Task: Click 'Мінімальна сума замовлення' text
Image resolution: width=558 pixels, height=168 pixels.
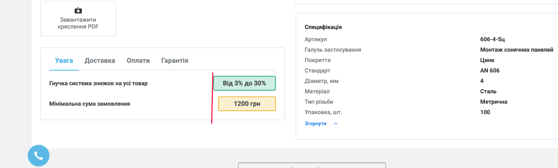Action: [x=90, y=104]
